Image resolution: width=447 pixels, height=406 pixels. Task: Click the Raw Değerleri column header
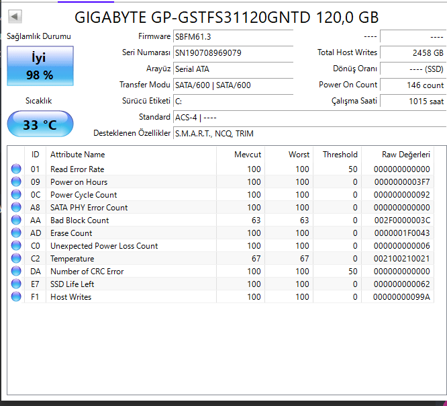(x=398, y=155)
